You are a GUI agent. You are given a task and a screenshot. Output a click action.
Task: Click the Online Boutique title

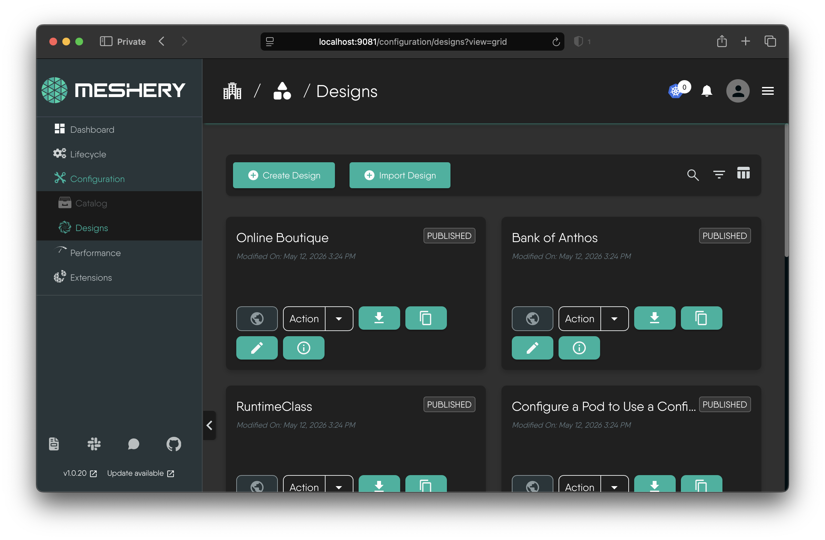coord(282,238)
